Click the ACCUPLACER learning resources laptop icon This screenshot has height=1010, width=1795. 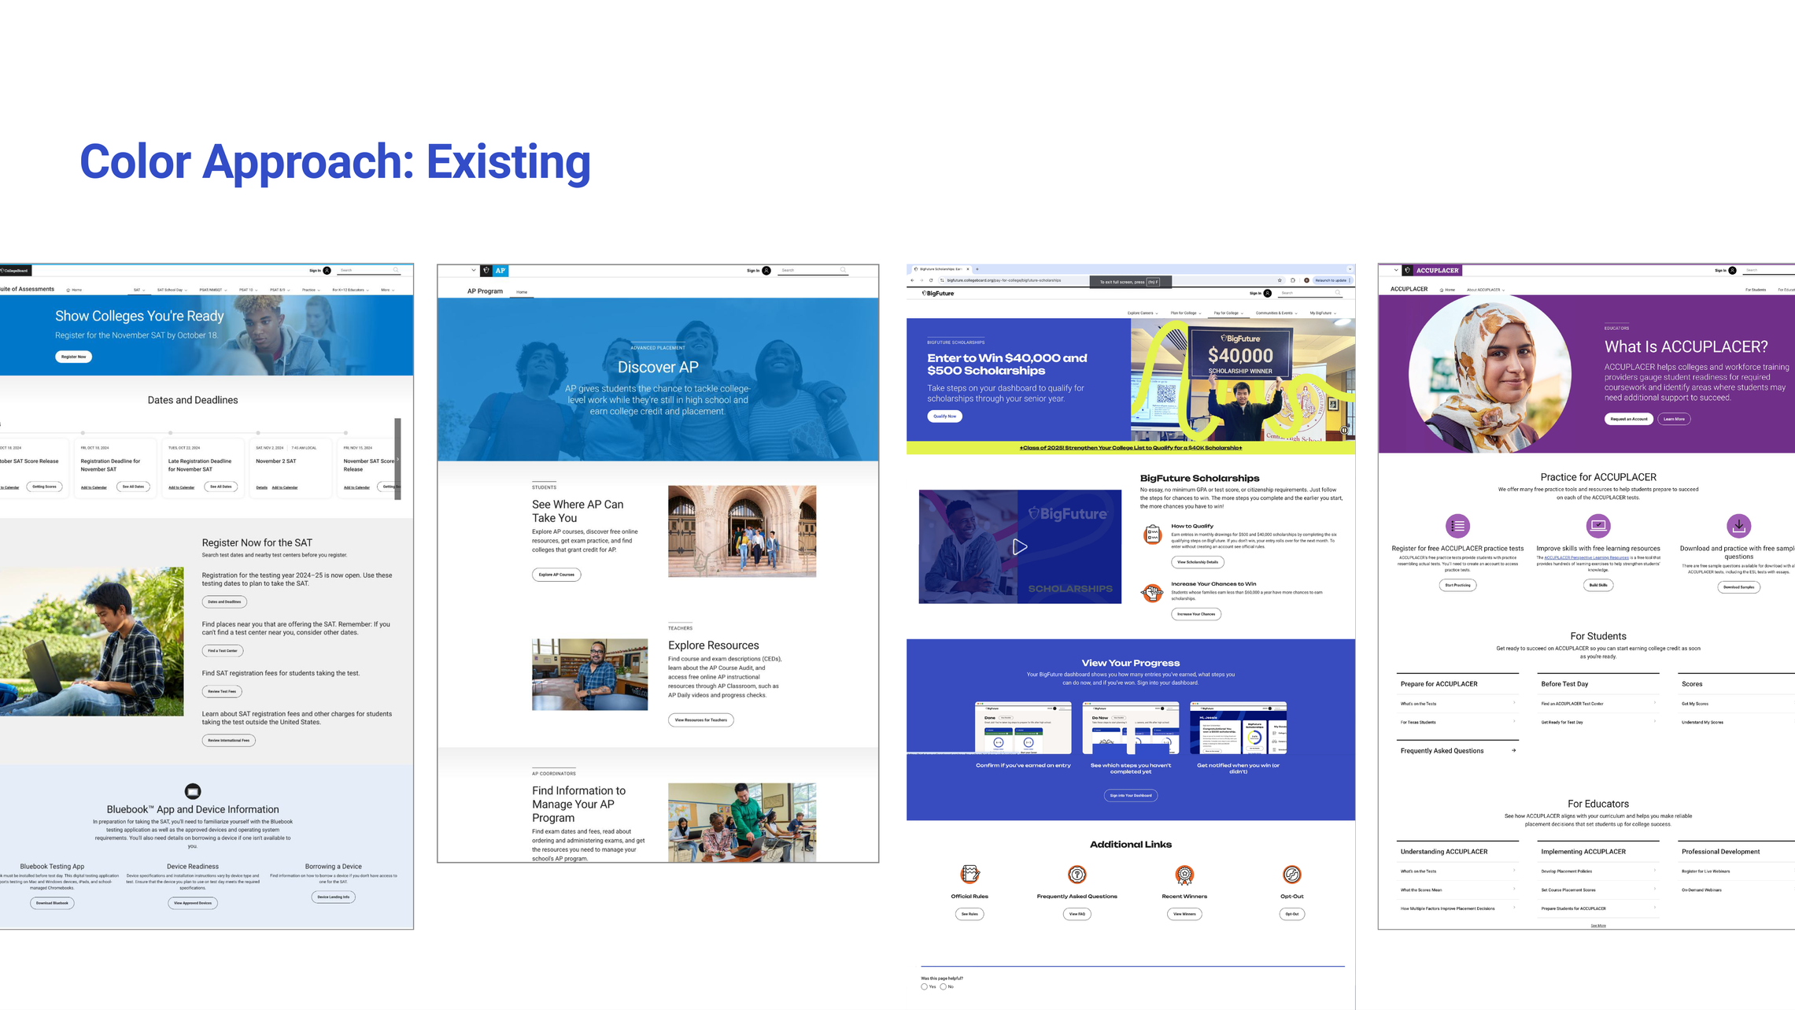pos(1598,525)
